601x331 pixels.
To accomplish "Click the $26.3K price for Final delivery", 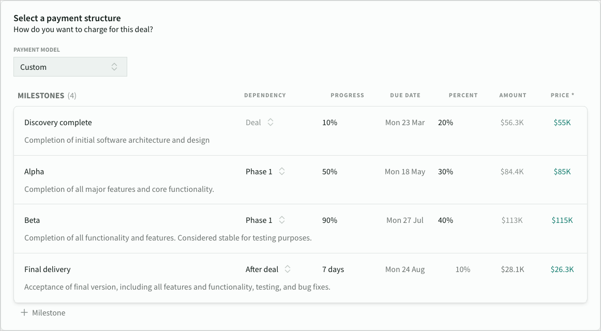I will tap(562, 269).
